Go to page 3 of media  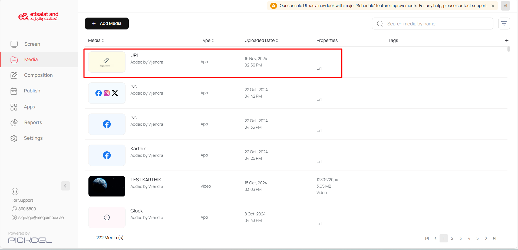[460, 238]
